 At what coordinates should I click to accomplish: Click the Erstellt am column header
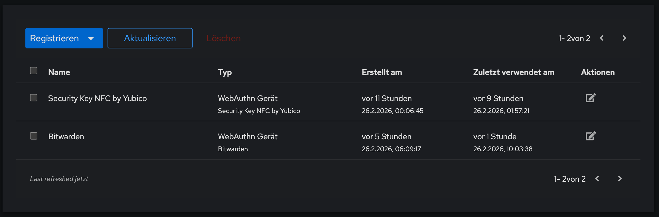click(x=382, y=72)
